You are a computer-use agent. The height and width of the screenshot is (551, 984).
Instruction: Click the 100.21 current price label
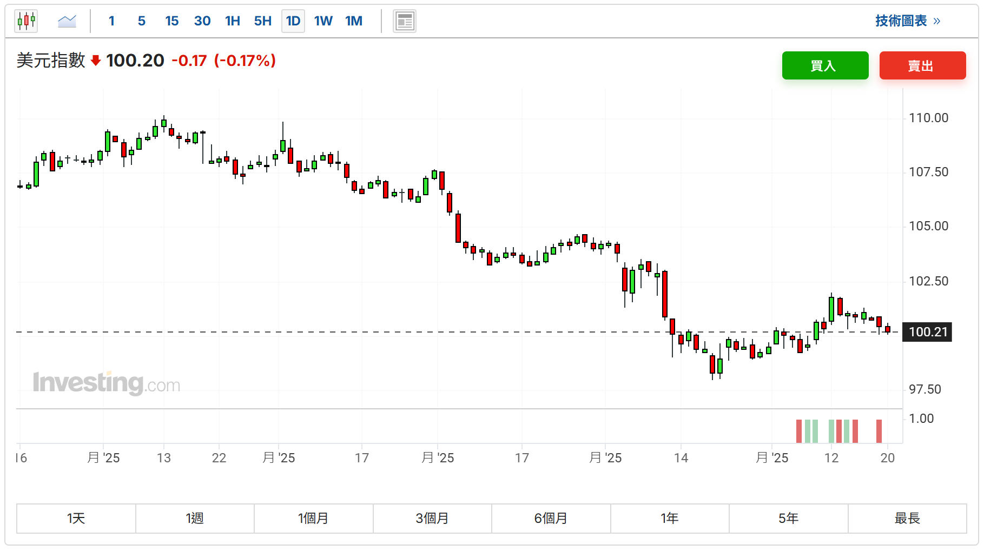(927, 332)
